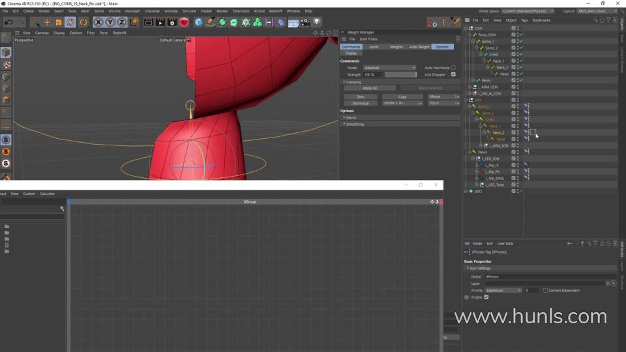Enable the Auto Normalize checkbox
This screenshot has height=352, width=626.
453,68
